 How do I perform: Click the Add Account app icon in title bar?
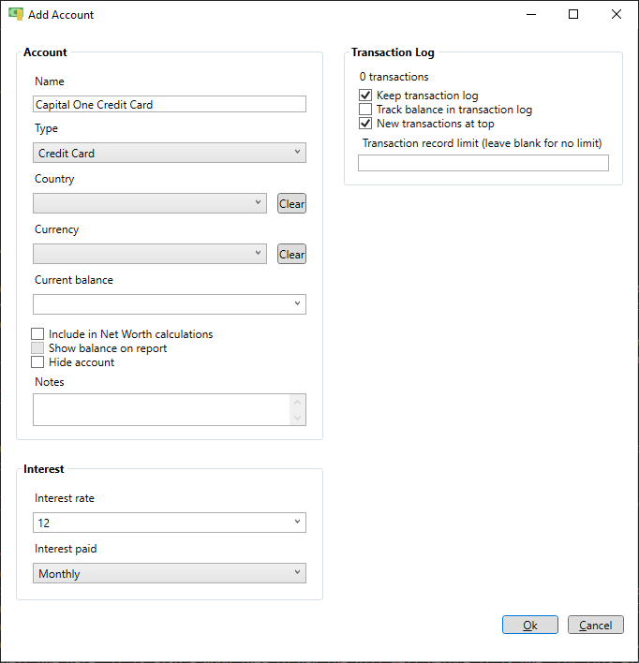tap(16, 14)
